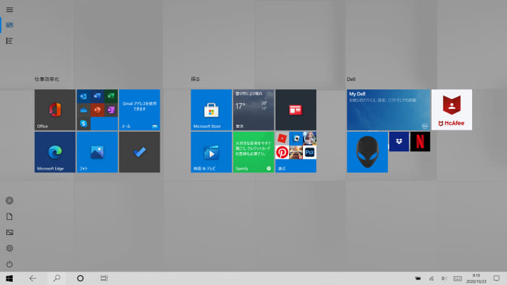Image resolution: width=507 pixels, height=285 pixels.
Task: Expand the hamburger menu at top left
Action: click(x=10, y=9)
